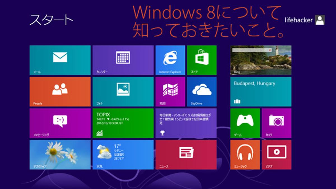Click the フォト tile label
Screen dimensions: 336x189
click(99, 103)
